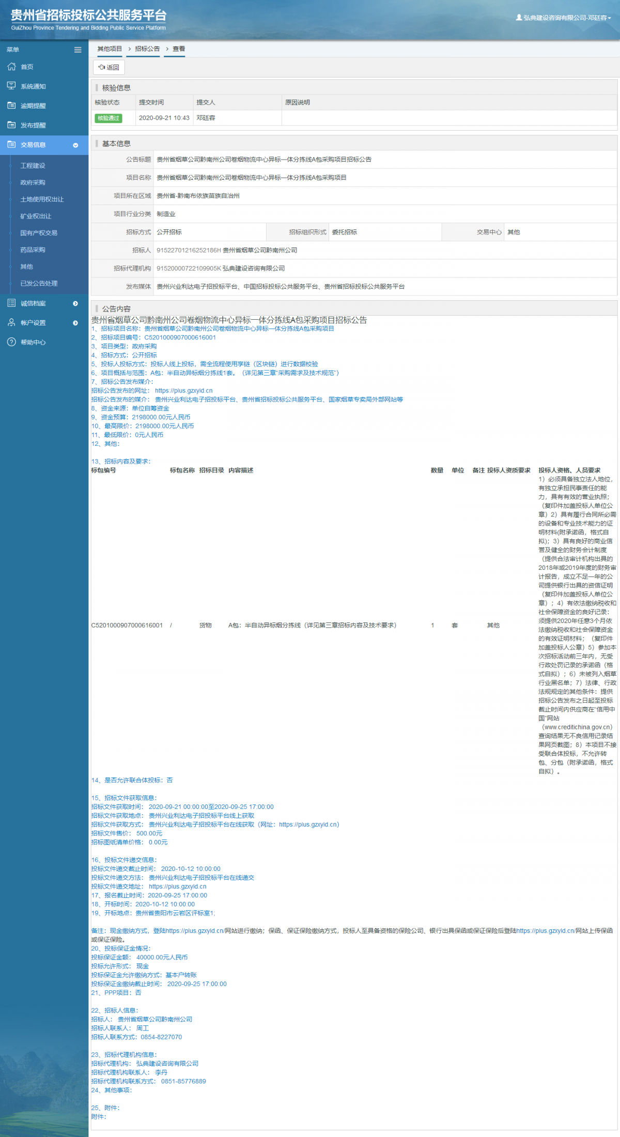620x1137 pixels.
Task: Switch to the 其他项目 breadcrumb tab
Action: [x=110, y=49]
